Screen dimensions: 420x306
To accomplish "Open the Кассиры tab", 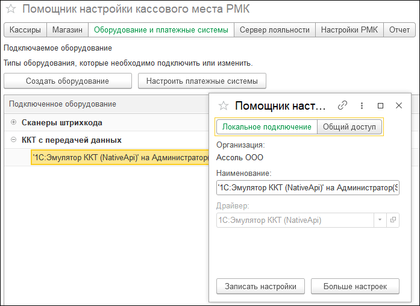I will click(25, 30).
